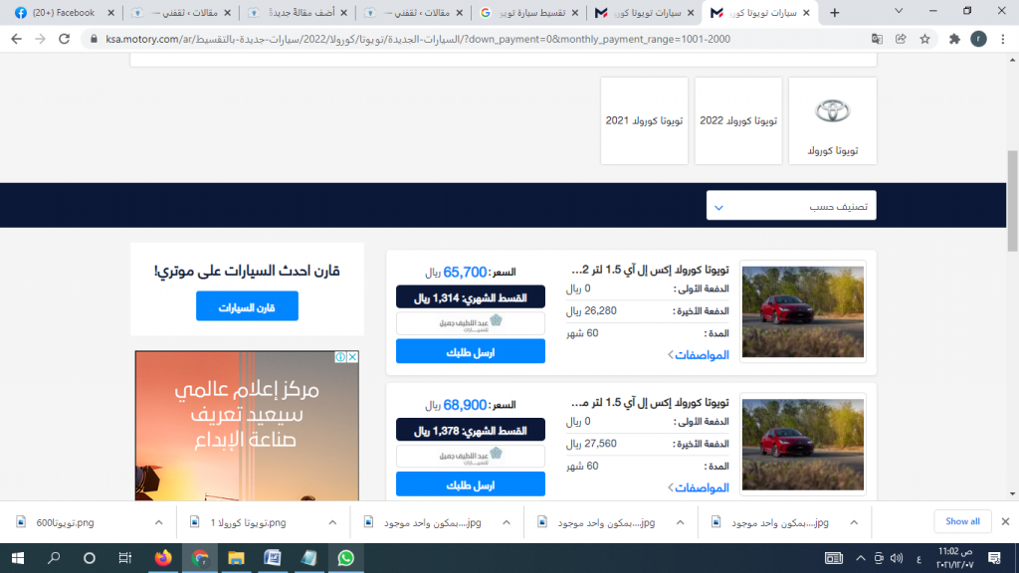Launch Firefox from the taskbar
This screenshot has width=1019, height=573.
tap(163, 558)
